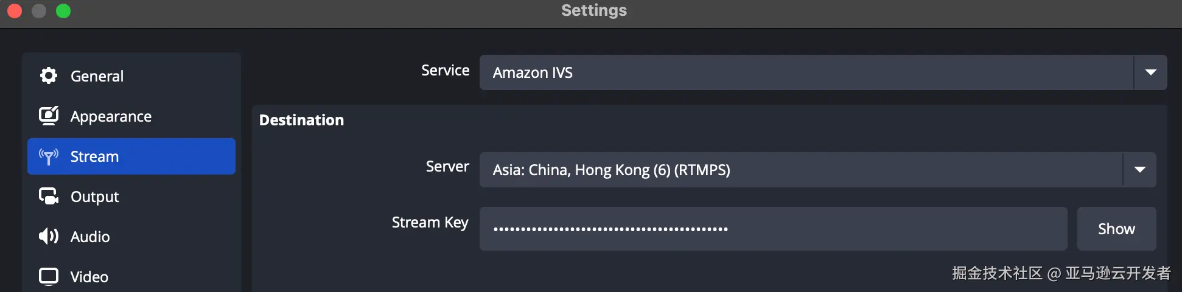
Task: Click the Audio speaker icon
Action: click(x=49, y=236)
